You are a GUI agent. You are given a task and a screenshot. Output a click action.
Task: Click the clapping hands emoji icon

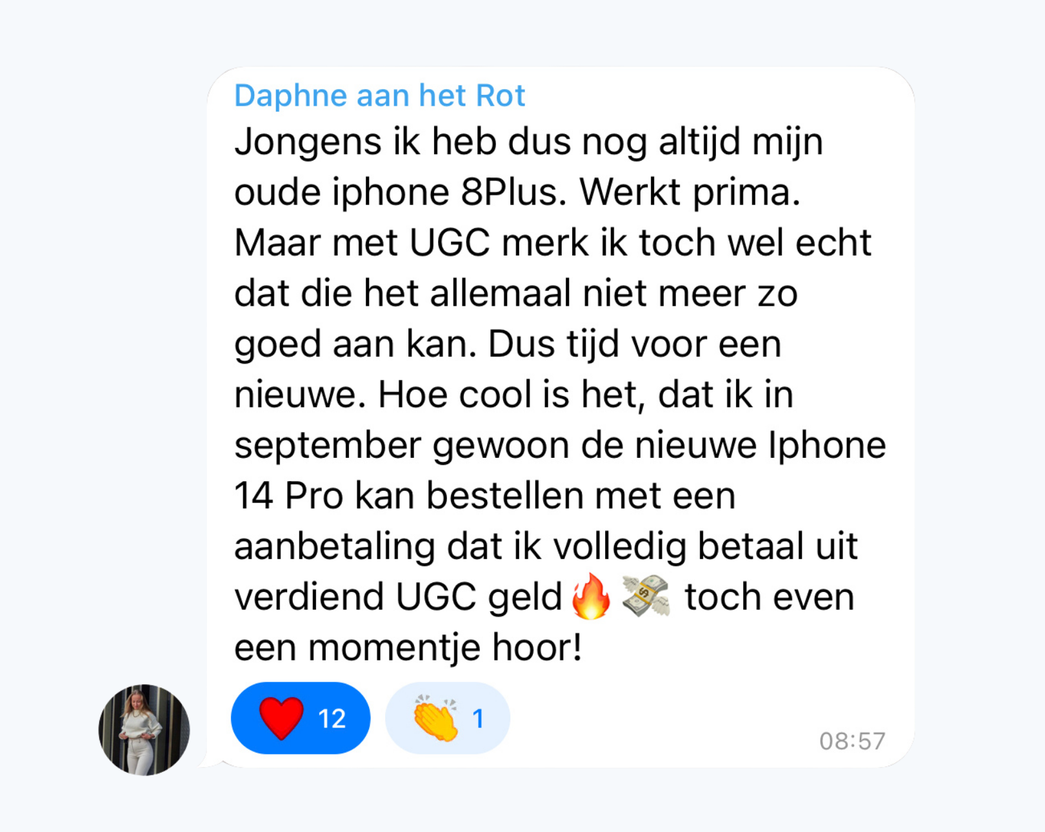click(x=436, y=718)
